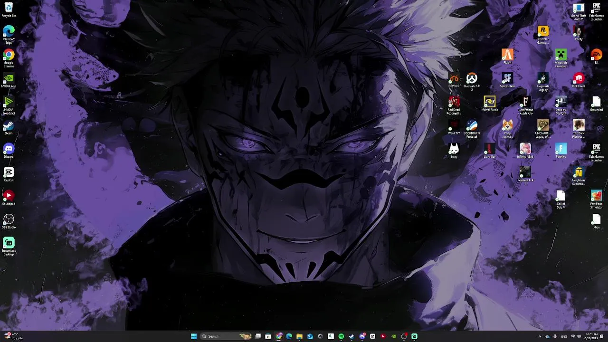The width and height of the screenshot is (608, 342).
Task: Open Streamlabs from the taskbar
Action: point(414,336)
